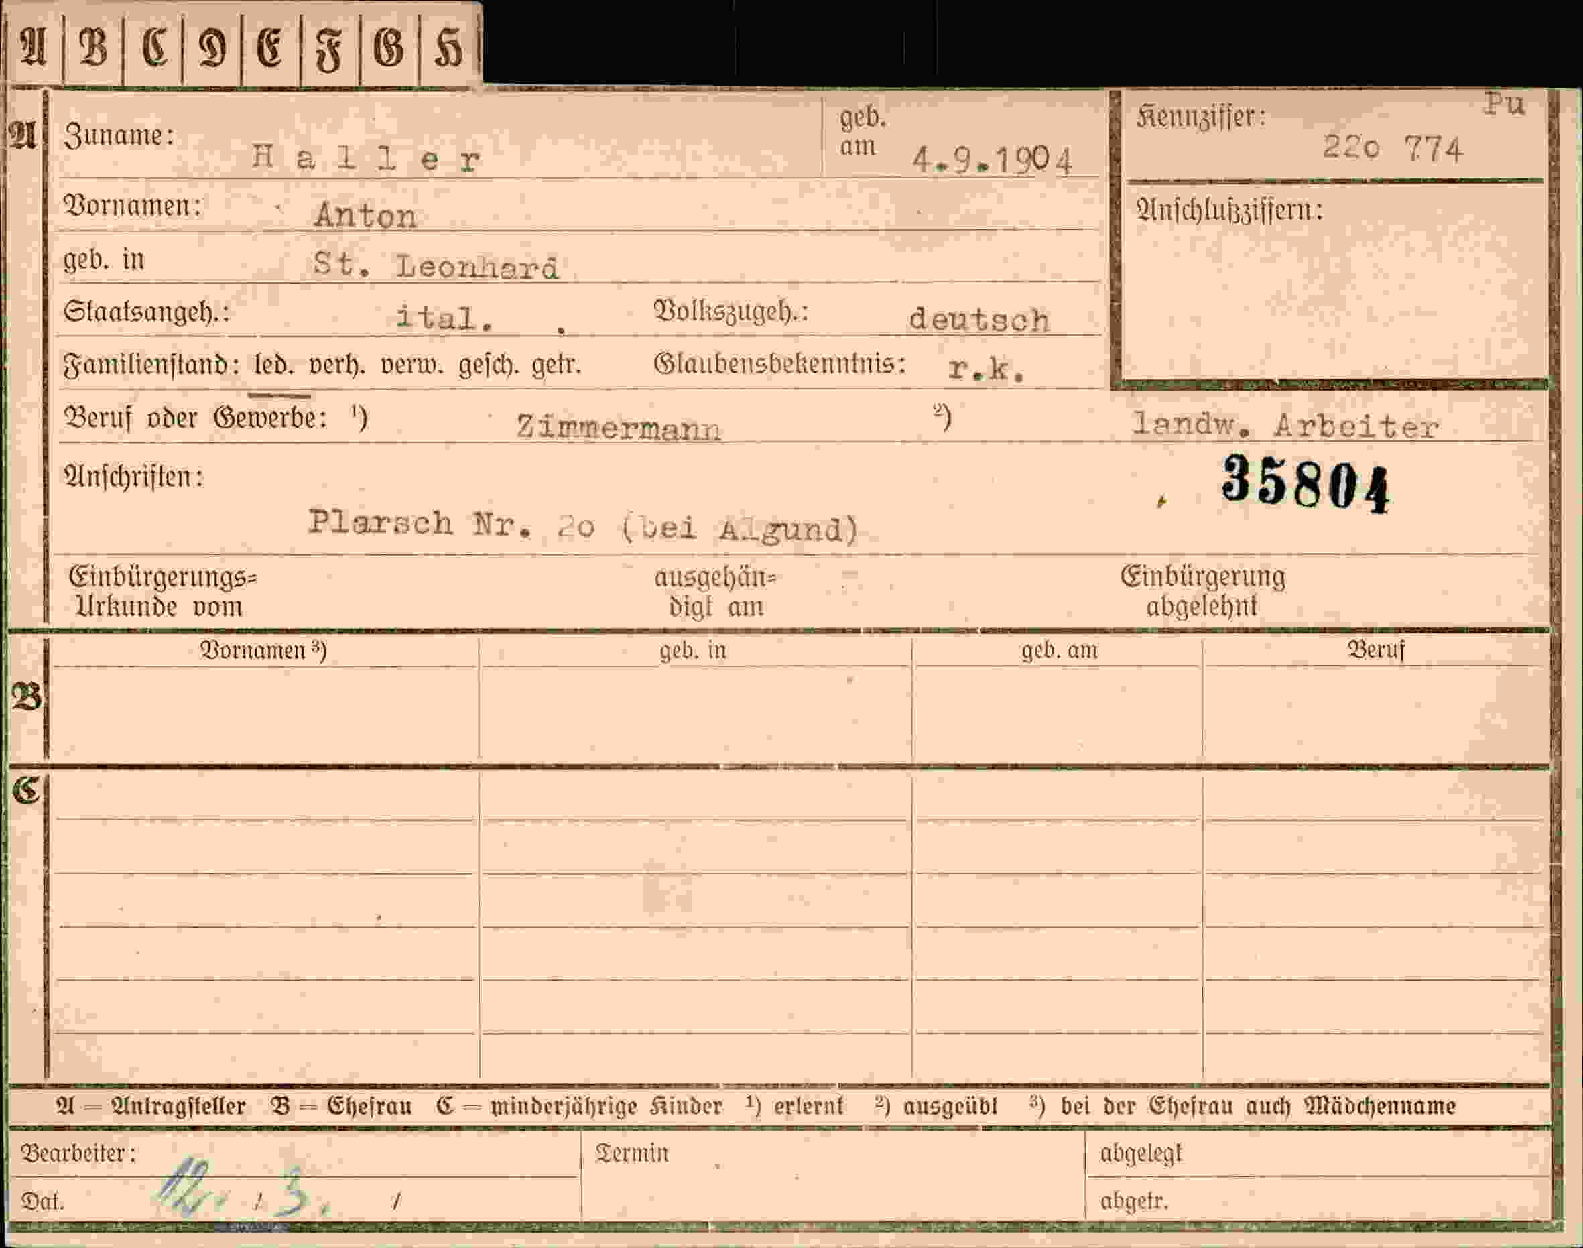Click the first name 'Anton'
The height and width of the screenshot is (1248, 1583).
365,216
